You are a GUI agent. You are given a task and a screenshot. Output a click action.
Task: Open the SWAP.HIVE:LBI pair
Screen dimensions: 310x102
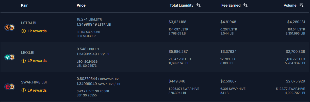click(x=34, y=82)
